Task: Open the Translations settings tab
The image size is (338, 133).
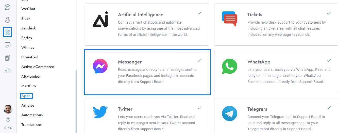Action: tap(31, 125)
